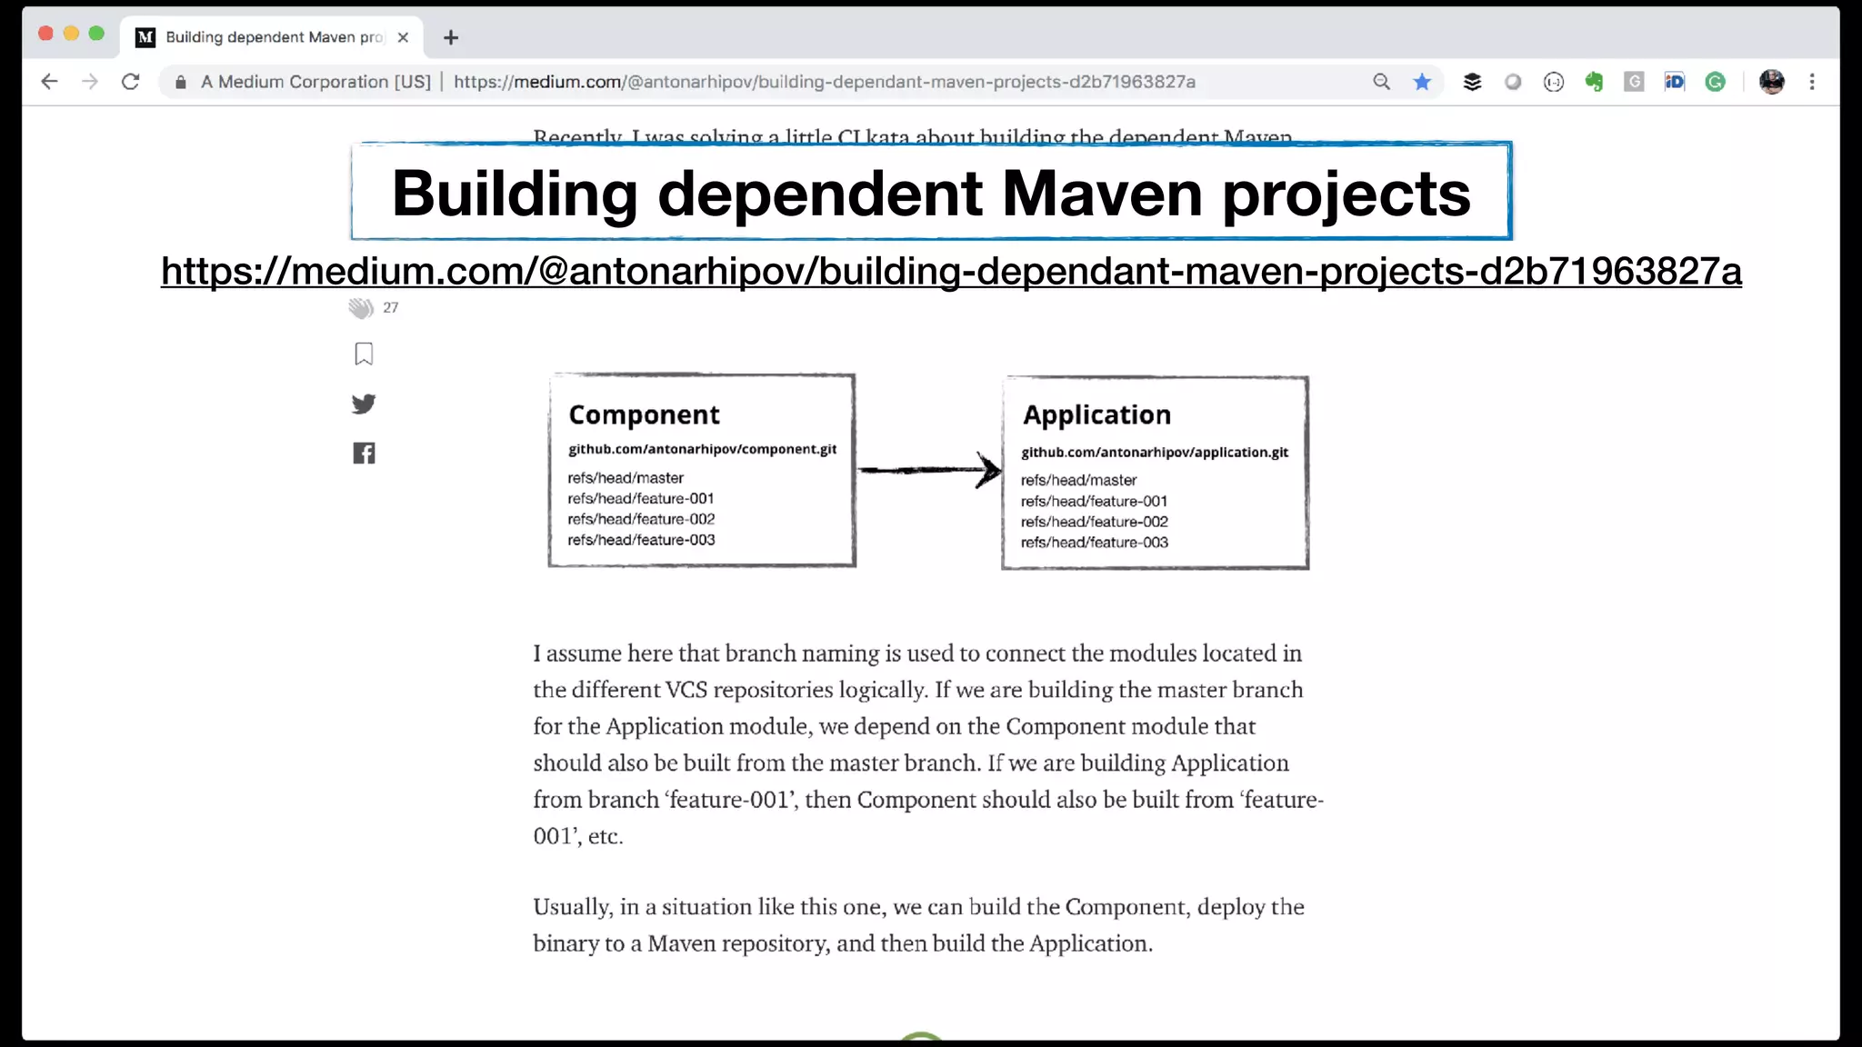Share the article on Facebook
This screenshot has width=1862, height=1047.
[x=364, y=454]
